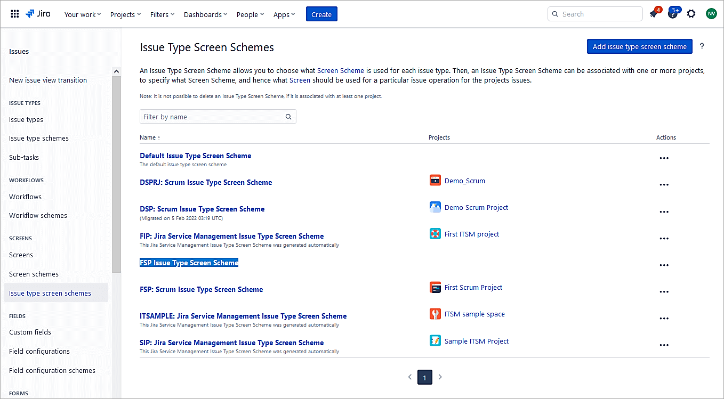Open the People menu
The width and height of the screenshot is (724, 399).
[x=250, y=14]
